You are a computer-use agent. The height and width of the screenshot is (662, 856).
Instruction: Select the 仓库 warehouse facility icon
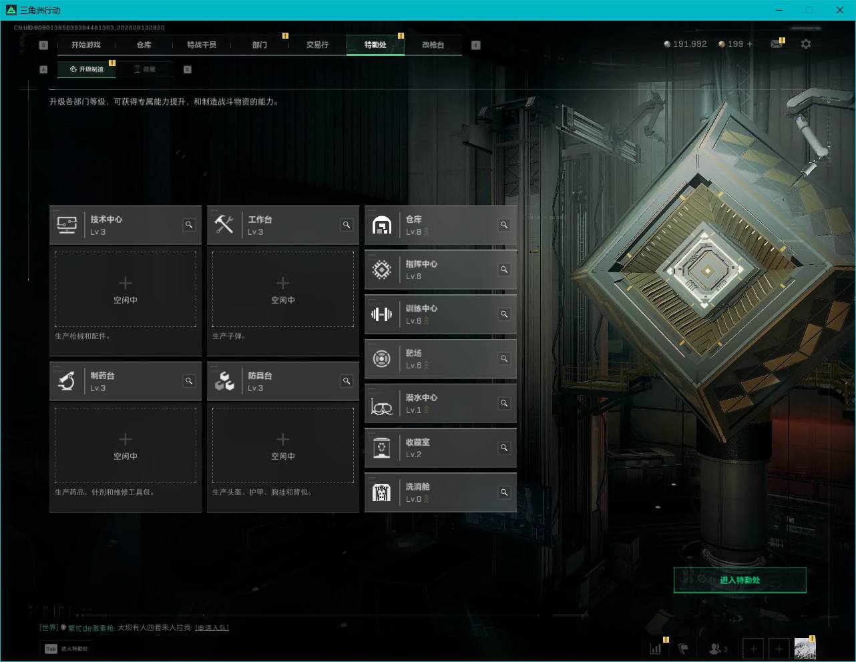(x=381, y=226)
